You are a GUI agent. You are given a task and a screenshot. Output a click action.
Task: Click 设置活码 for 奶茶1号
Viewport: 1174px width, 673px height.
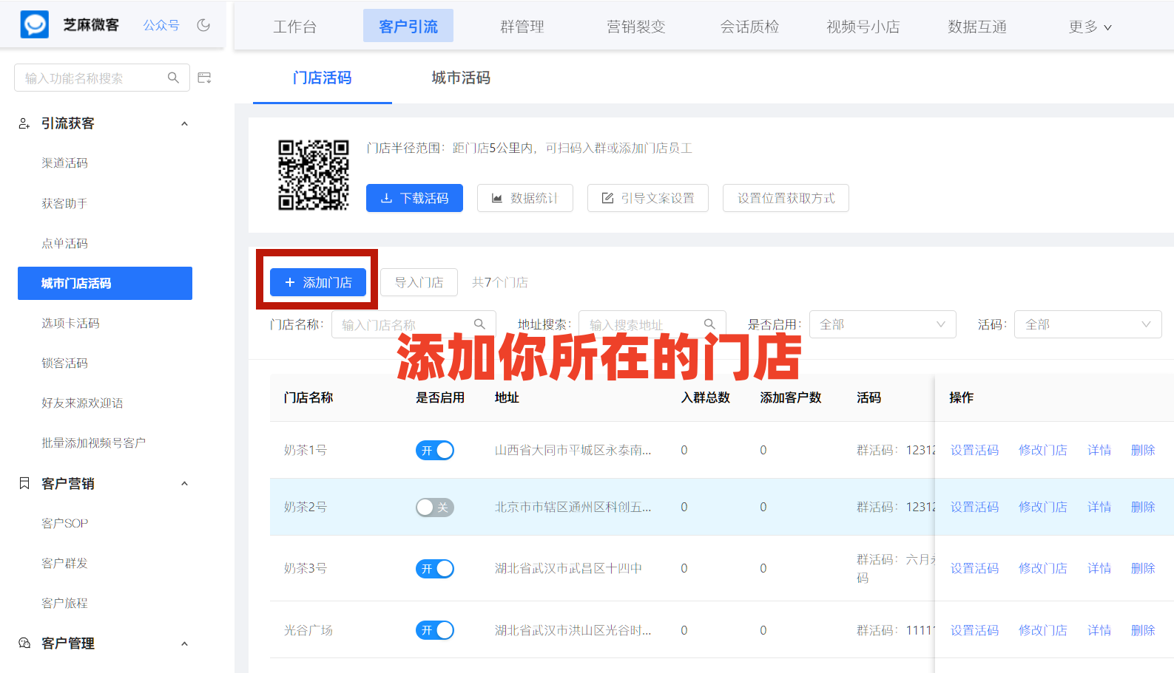(x=974, y=450)
